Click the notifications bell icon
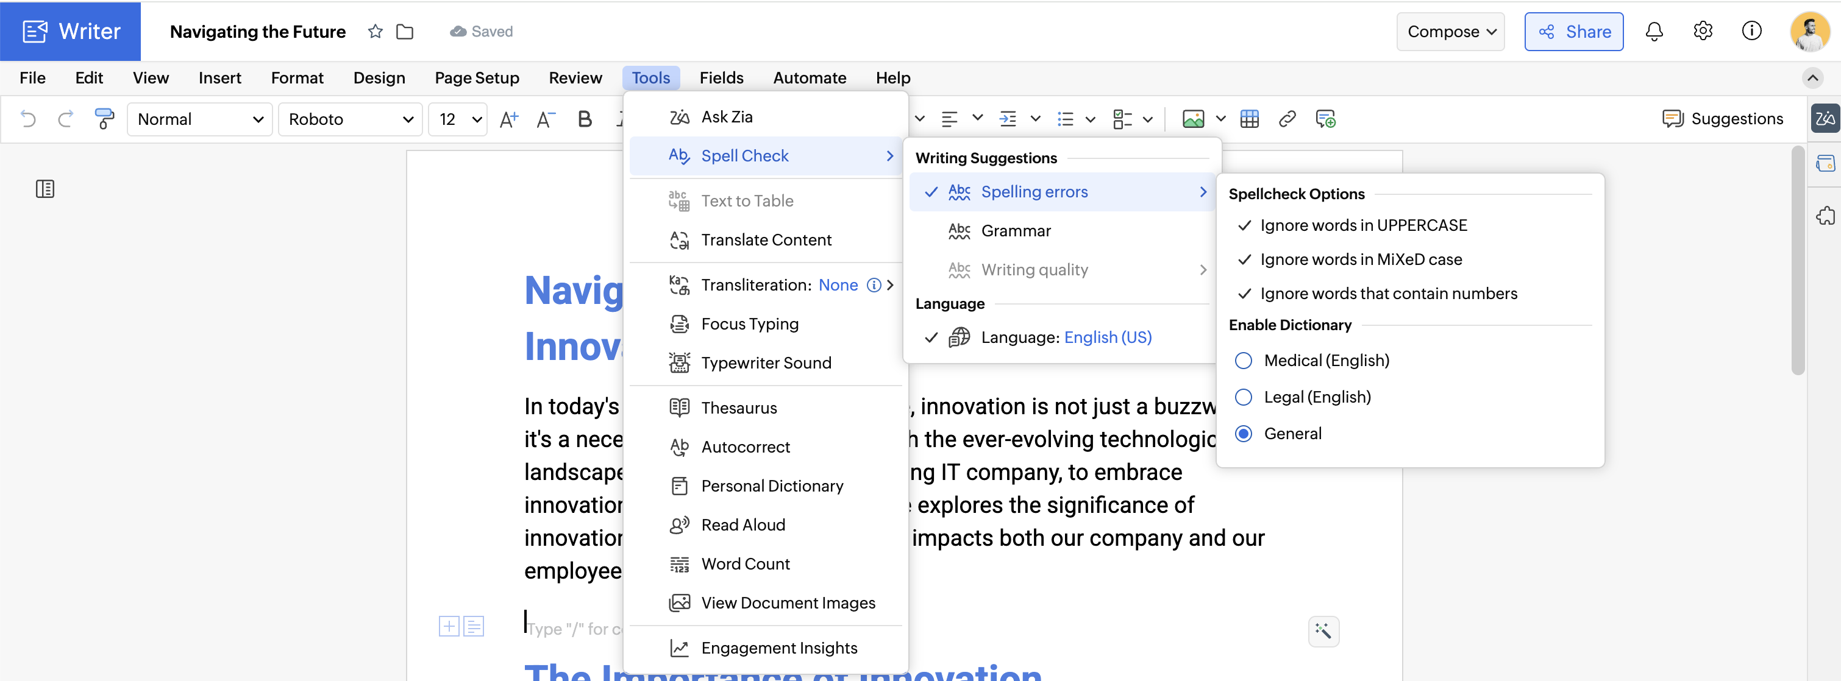This screenshot has height=681, width=1841. pos(1654,32)
